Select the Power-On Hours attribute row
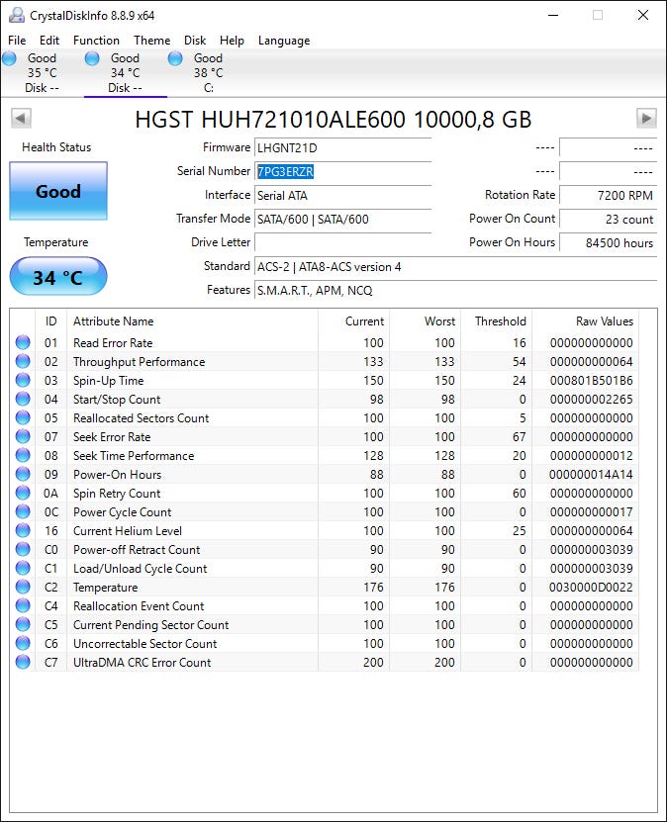Image resolution: width=667 pixels, height=822 pixels. click(324, 475)
